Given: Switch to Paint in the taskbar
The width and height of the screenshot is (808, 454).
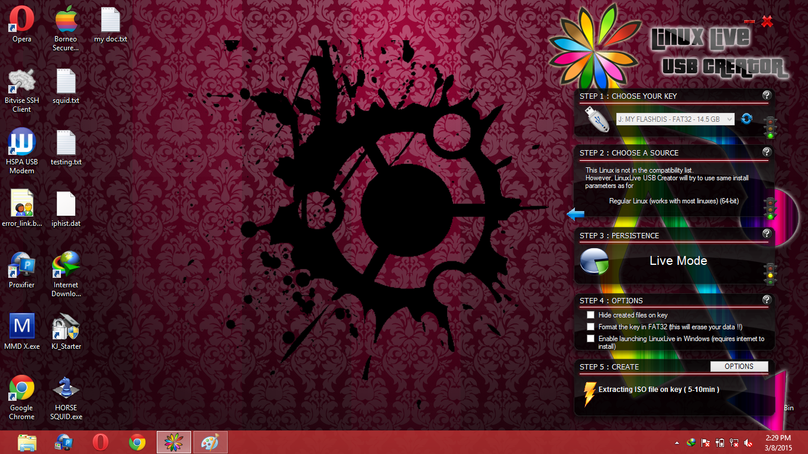Looking at the screenshot, I should coord(211,442).
